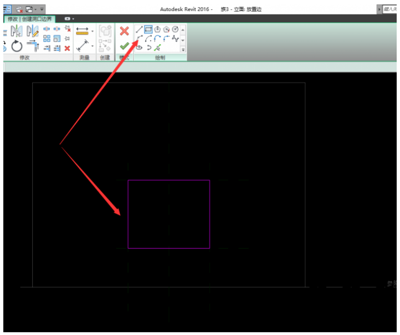This screenshot has height=335, width=400.
Task: Select the Scale tool
Action: pos(57,39)
